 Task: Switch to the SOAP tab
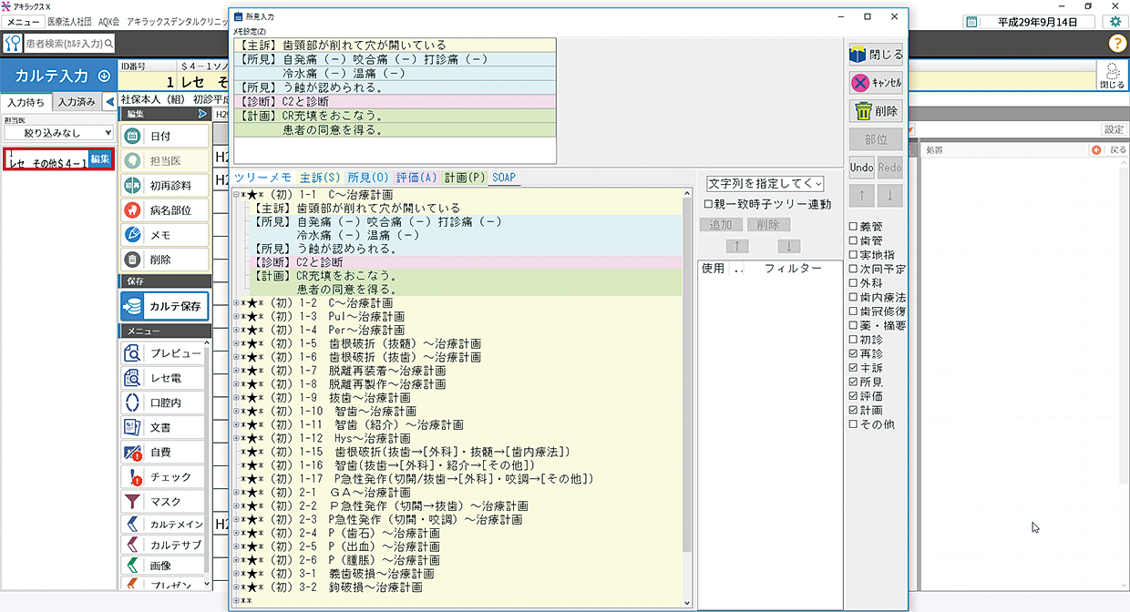(x=505, y=178)
